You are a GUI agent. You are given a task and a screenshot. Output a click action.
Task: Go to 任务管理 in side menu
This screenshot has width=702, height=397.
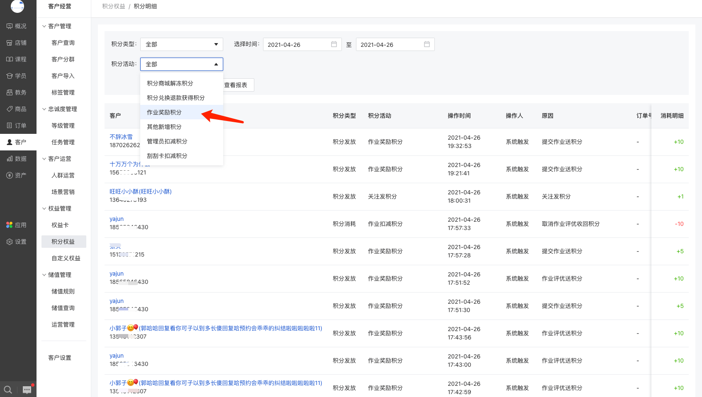(x=63, y=142)
